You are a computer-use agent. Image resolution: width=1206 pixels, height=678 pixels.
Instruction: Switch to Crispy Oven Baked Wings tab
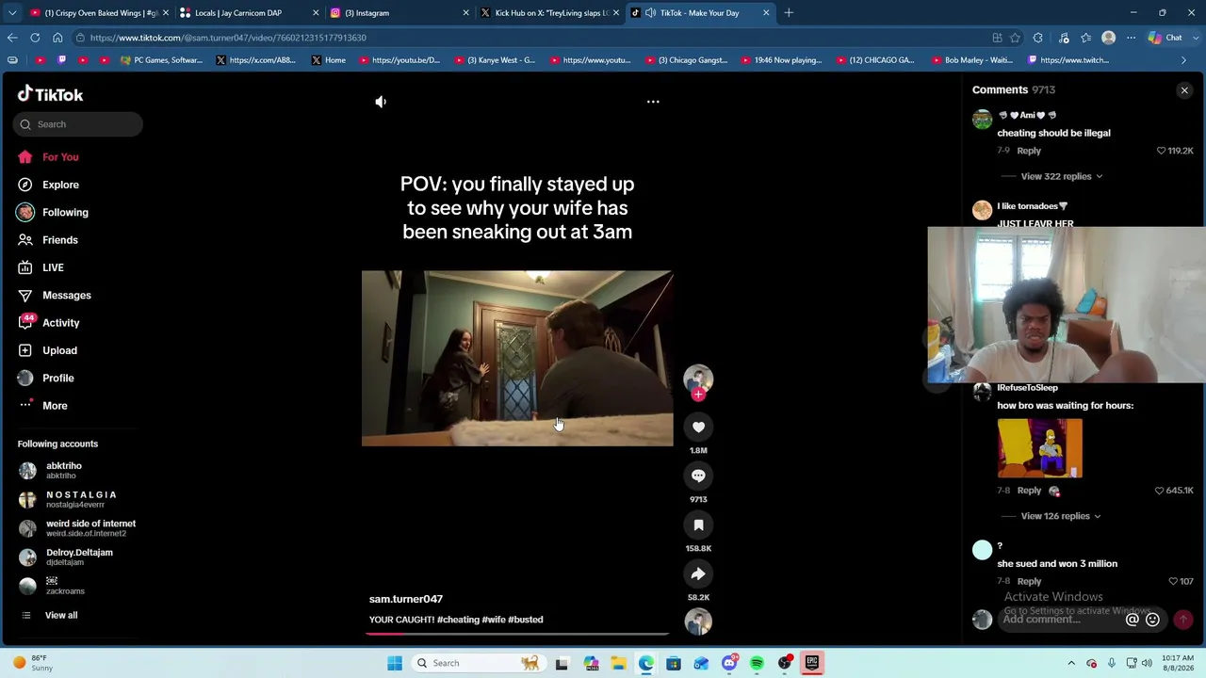click(x=100, y=13)
